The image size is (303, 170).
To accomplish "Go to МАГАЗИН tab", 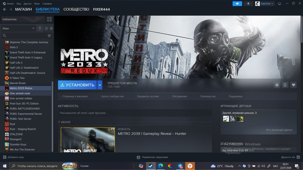I will (x=23, y=9).
